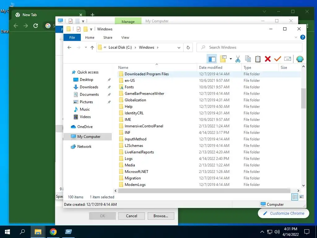Open the notification center icon
317x238 pixels.
[307, 232]
